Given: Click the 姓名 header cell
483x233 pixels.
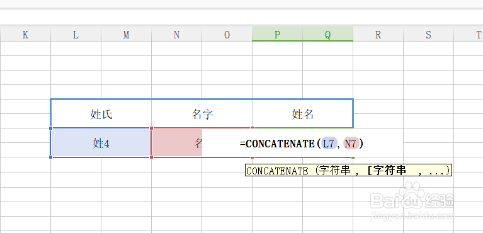Looking at the screenshot, I should [302, 114].
